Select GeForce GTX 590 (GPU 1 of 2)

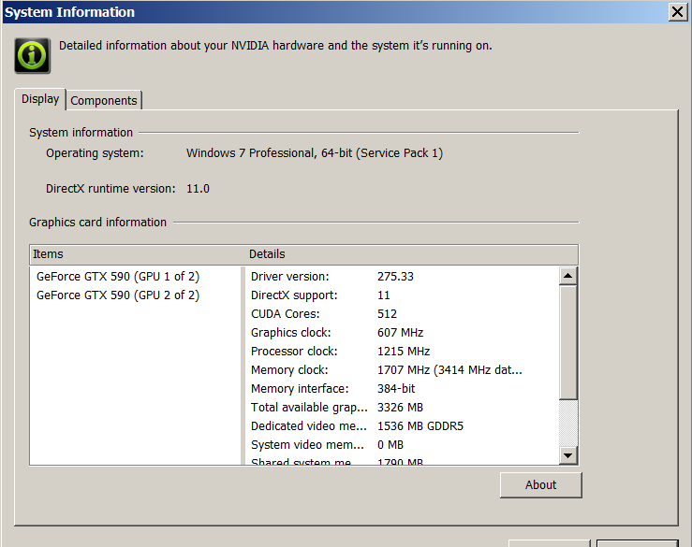click(x=118, y=277)
